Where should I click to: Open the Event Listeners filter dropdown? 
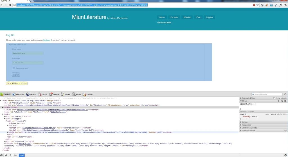[285, 131]
